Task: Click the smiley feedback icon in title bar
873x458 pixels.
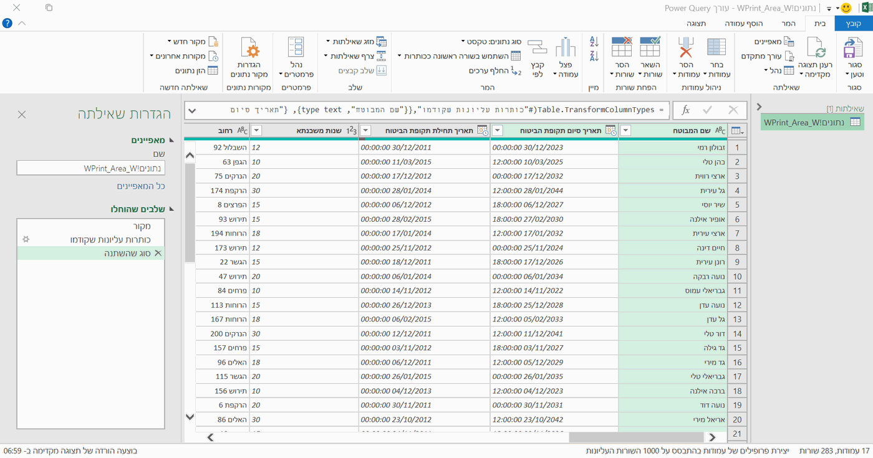Action: tap(846, 8)
